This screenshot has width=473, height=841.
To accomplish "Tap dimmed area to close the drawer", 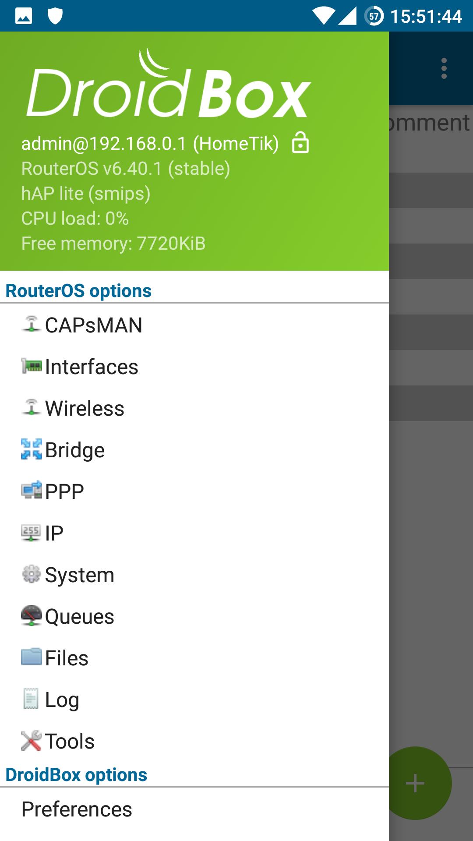I will (431, 526).
